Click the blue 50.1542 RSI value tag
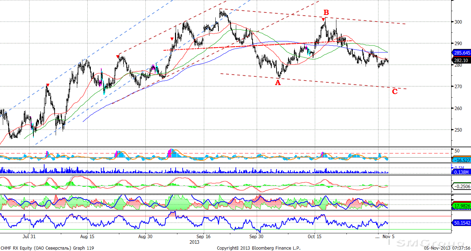 point(462,223)
